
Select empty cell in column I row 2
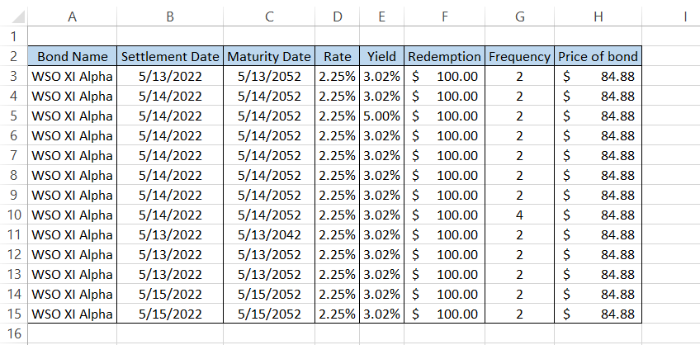[670, 56]
